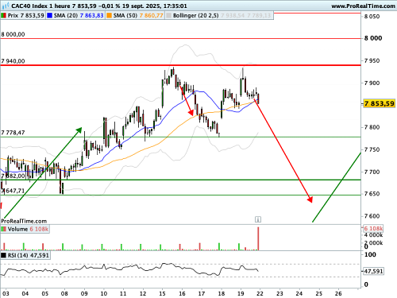This screenshot has height=298, width=397.
Task: Open the Prix 7 853,59 legend label
Action: [x=25, y=16]
